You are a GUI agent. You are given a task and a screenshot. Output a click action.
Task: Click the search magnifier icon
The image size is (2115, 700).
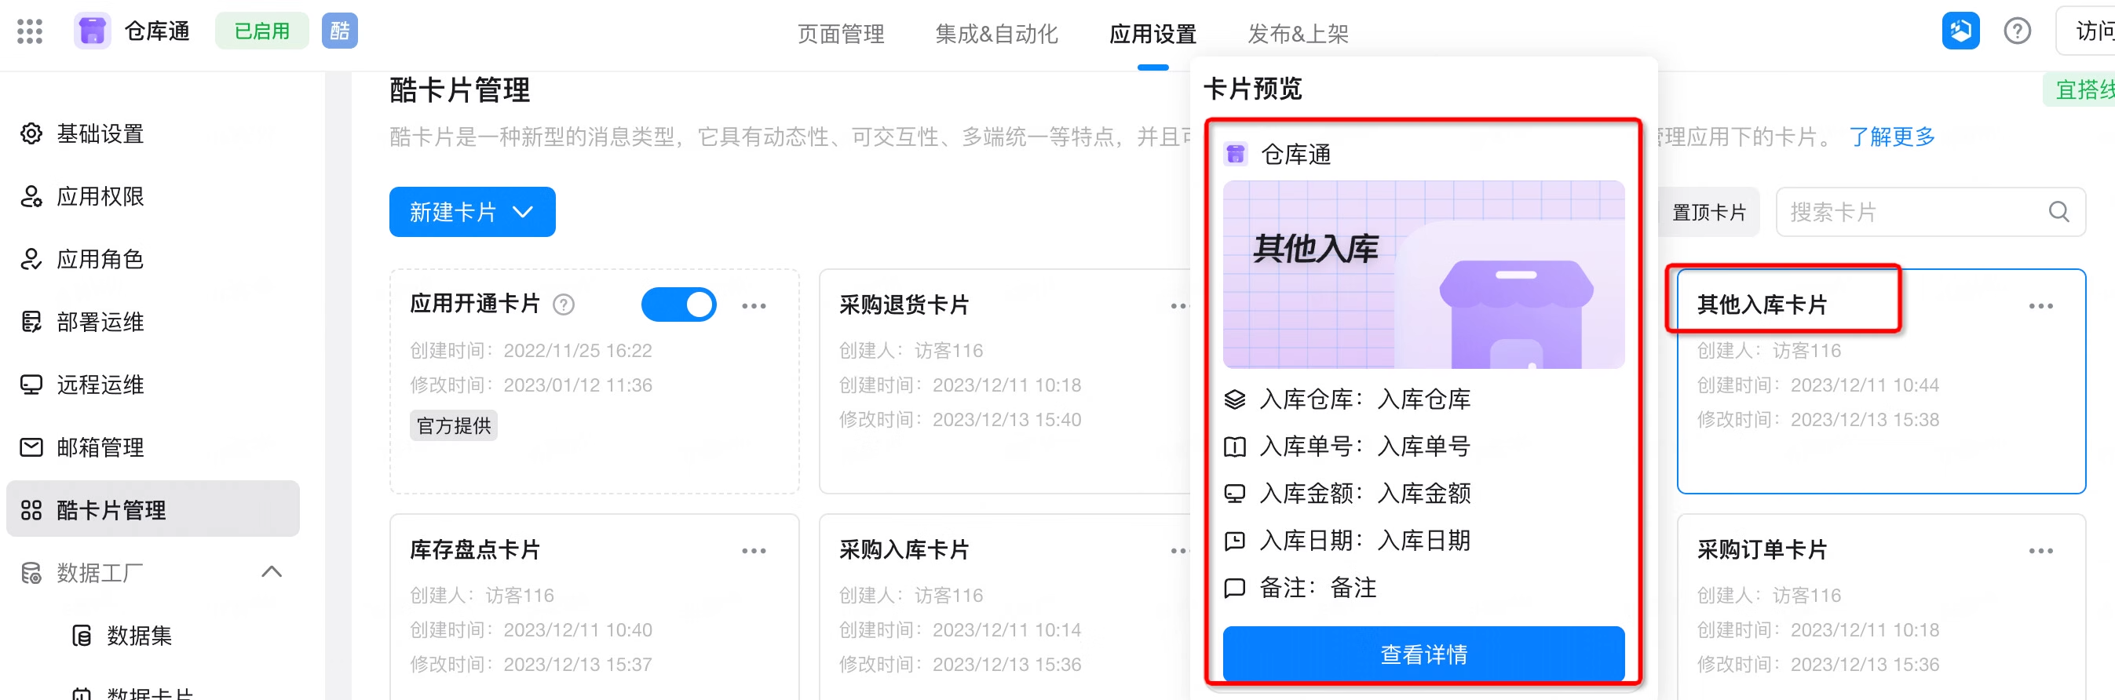pyautogui.click(x=2058, y=212)
